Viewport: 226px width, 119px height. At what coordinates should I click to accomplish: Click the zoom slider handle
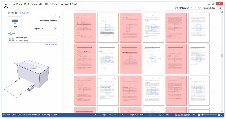[x=202, y=115]
